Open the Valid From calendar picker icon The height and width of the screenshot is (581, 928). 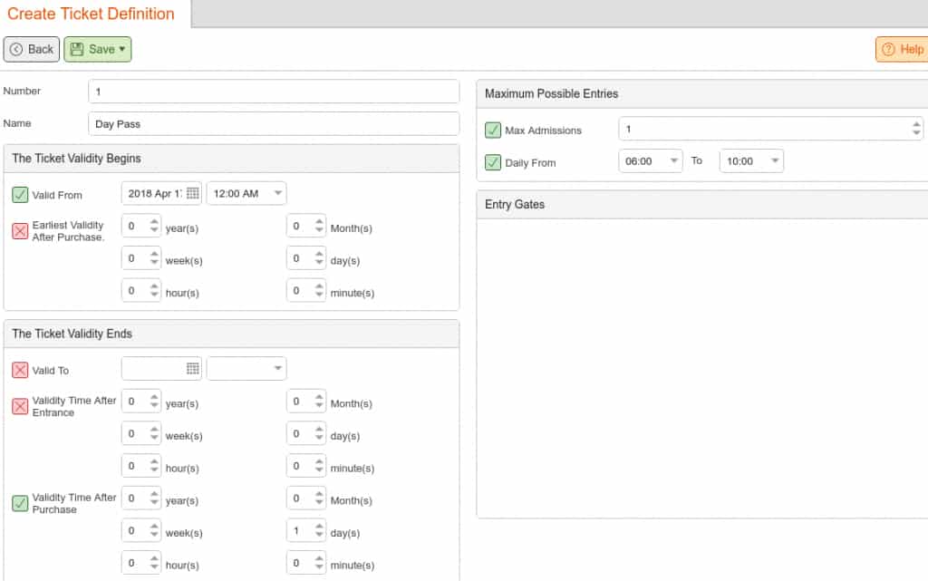[x=192, y=193]
